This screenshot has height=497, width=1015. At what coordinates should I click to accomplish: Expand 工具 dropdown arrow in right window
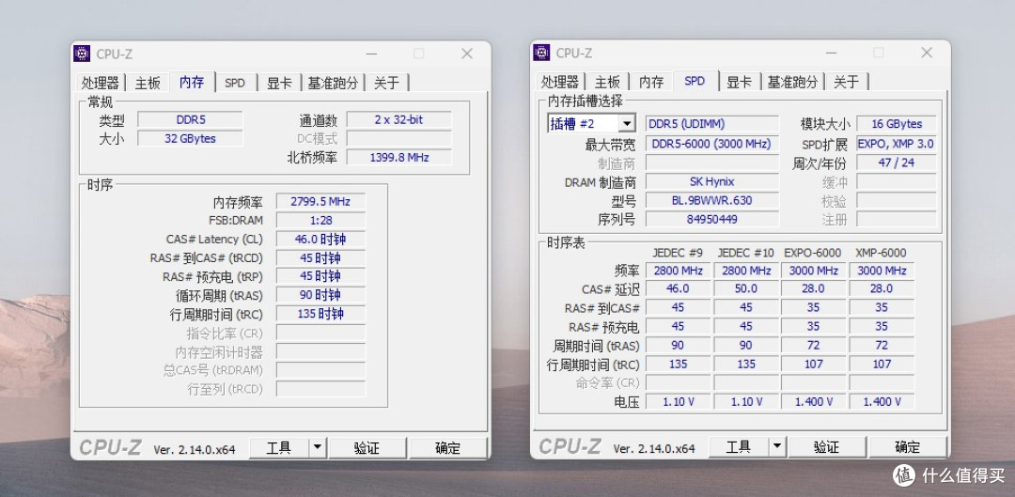pos(777,447)
